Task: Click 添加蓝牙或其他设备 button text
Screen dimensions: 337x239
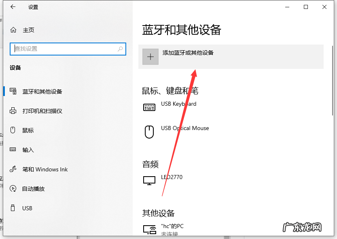Action: [188, 53]
